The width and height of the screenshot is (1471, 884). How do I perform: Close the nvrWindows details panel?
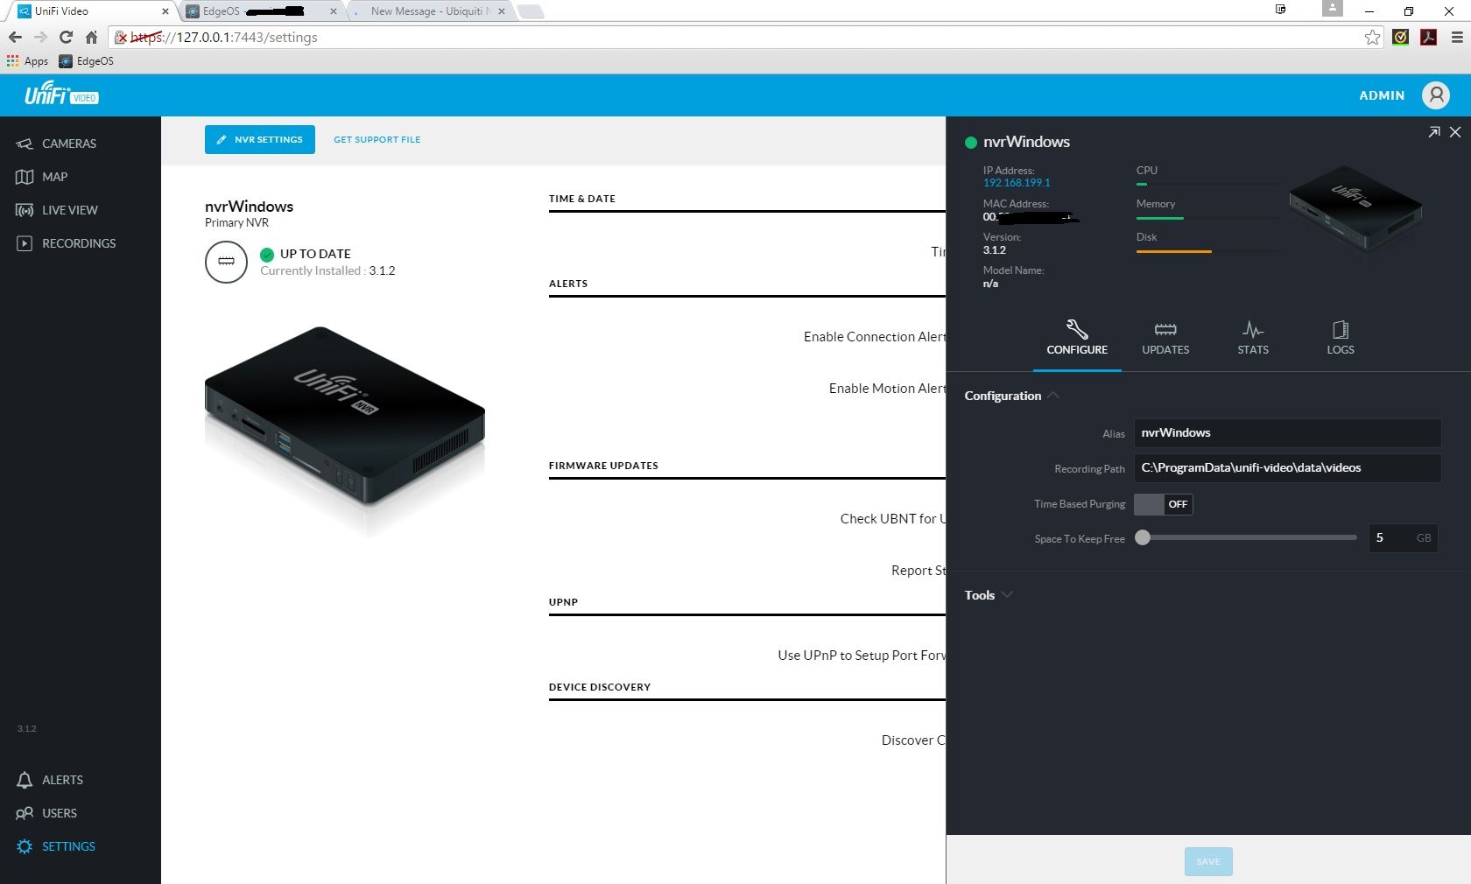pyautogui.click(x=1454, y=132)
